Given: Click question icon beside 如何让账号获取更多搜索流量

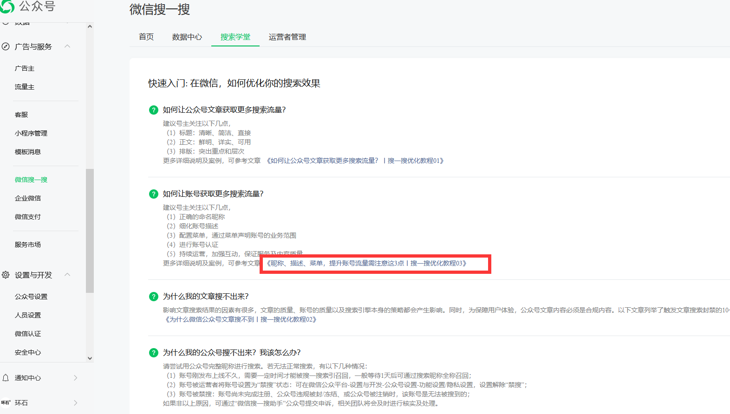Looking at the screenshot, I should click(x=154, y=194).
